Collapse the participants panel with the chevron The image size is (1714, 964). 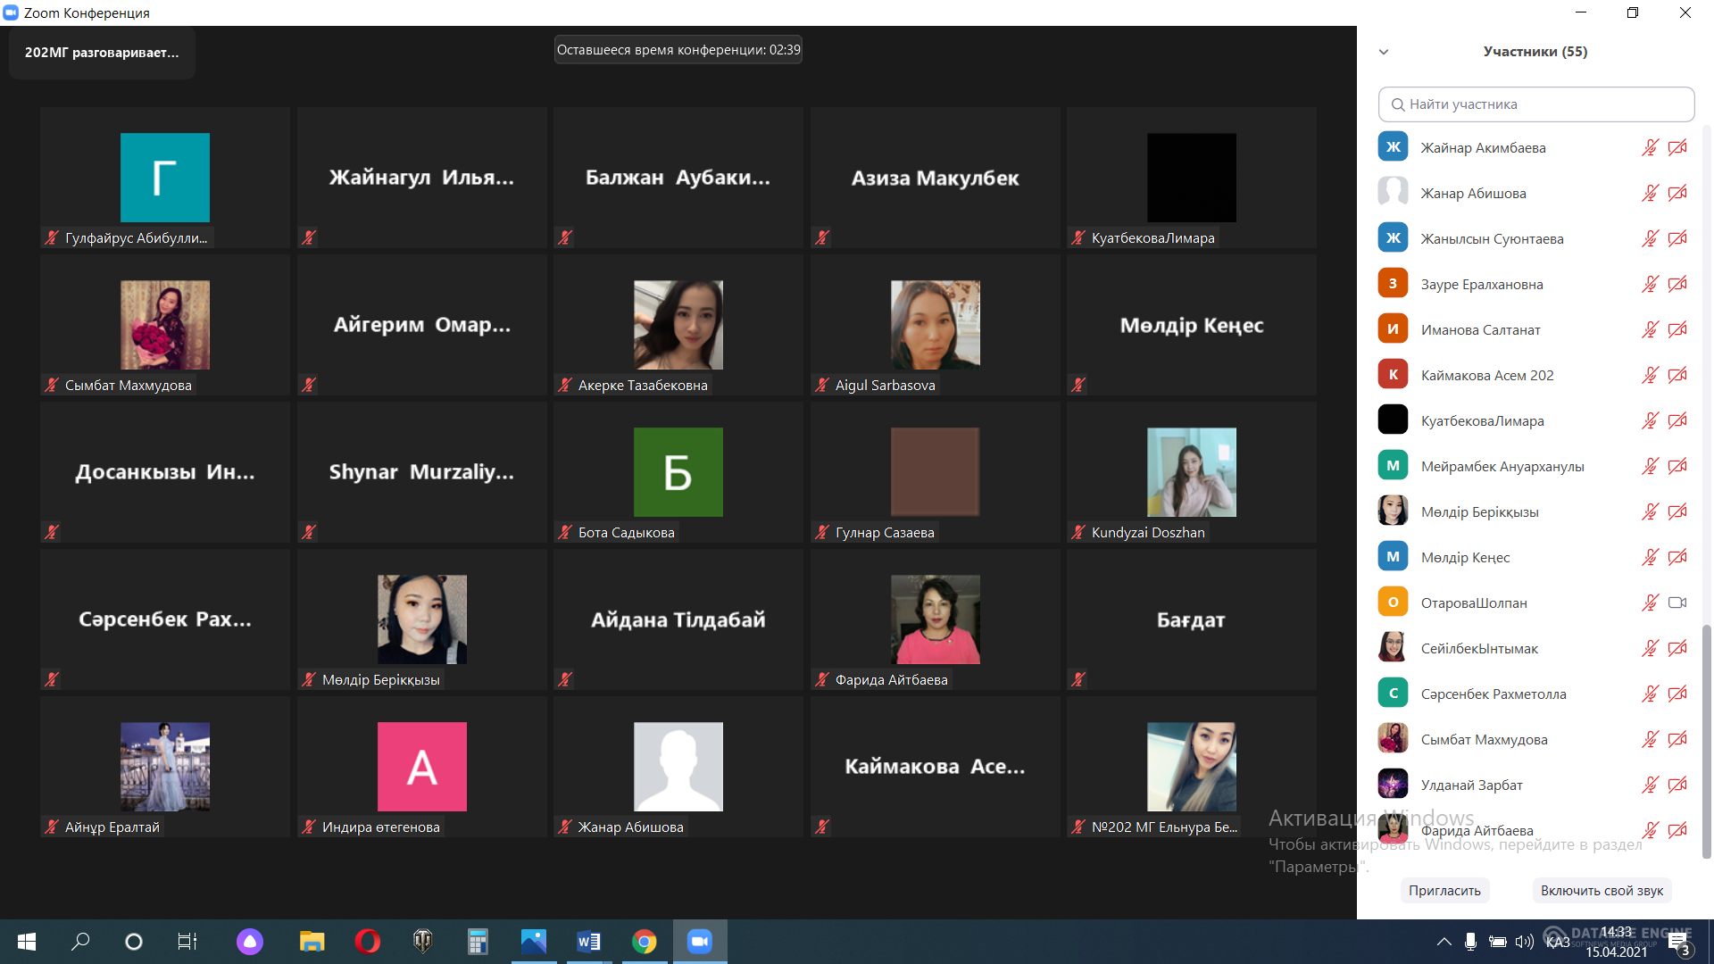1384,52
